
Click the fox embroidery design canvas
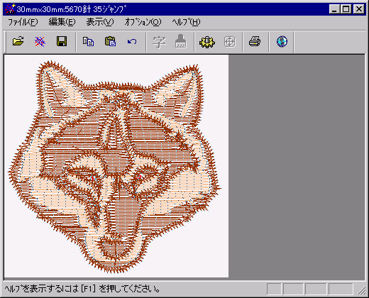[116, 166]
